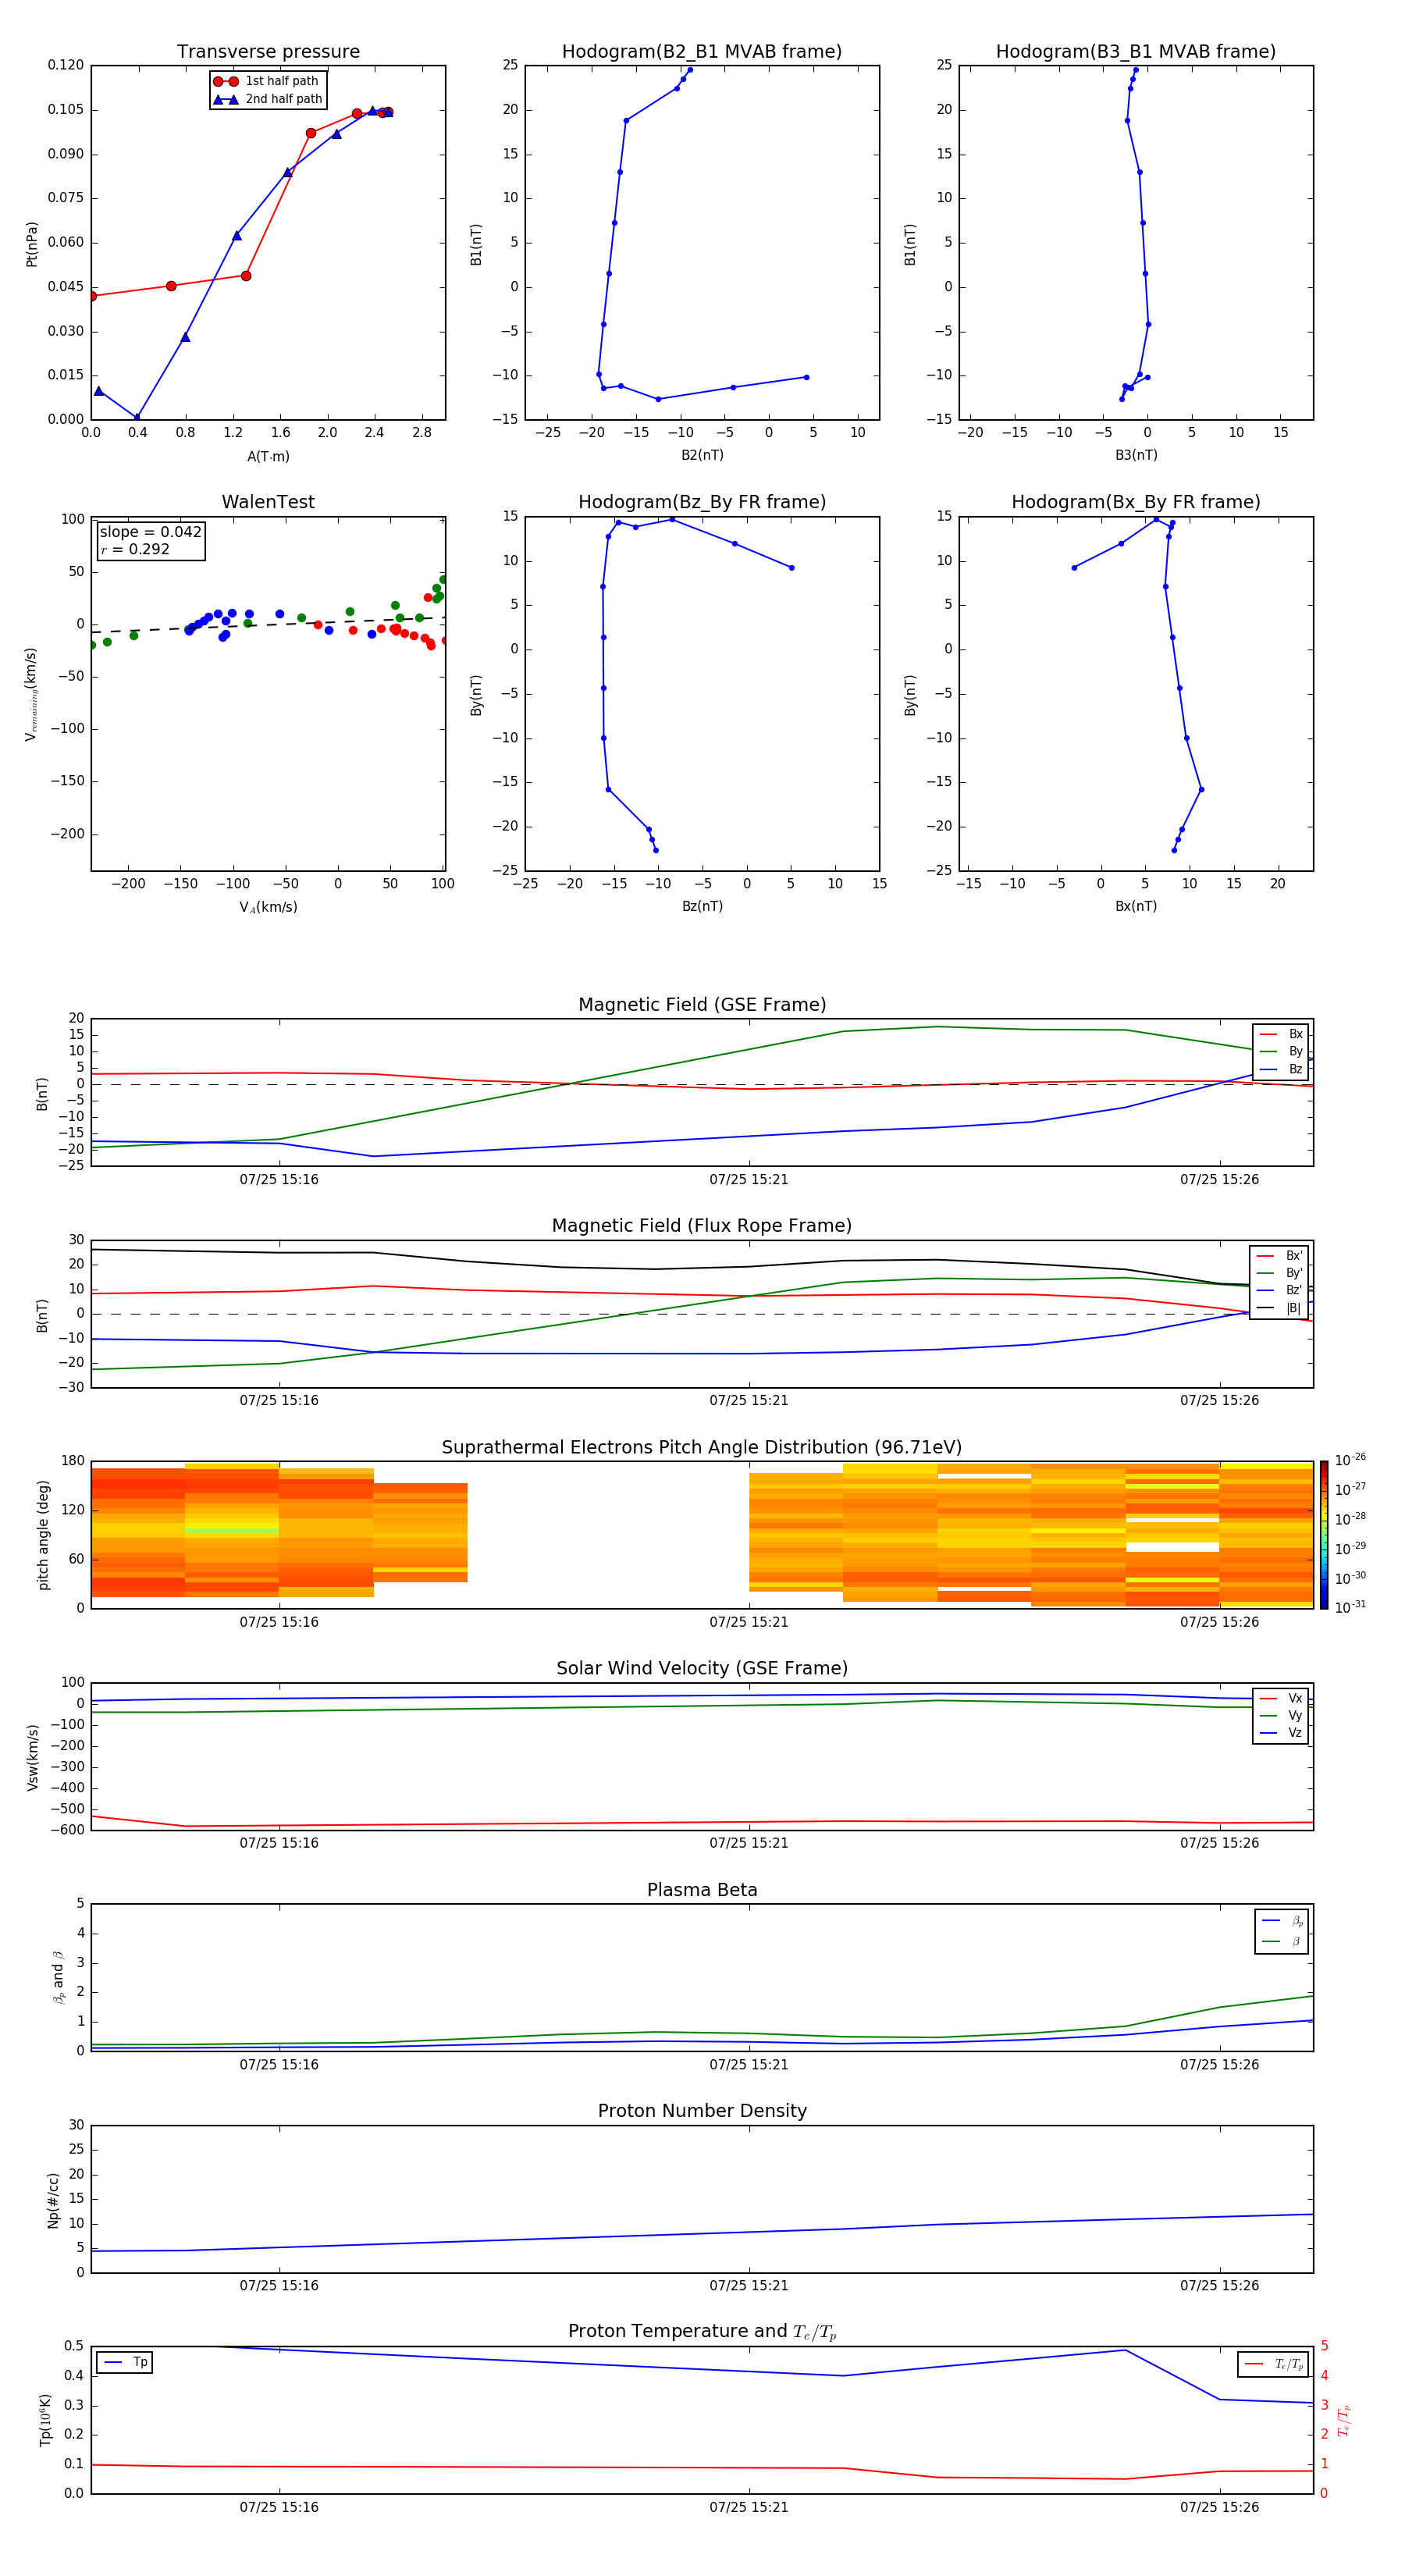The image size is (1405, 2576).
Task: Click the 'Plasma Beta' plot title
Action: tap(702, 1891)
